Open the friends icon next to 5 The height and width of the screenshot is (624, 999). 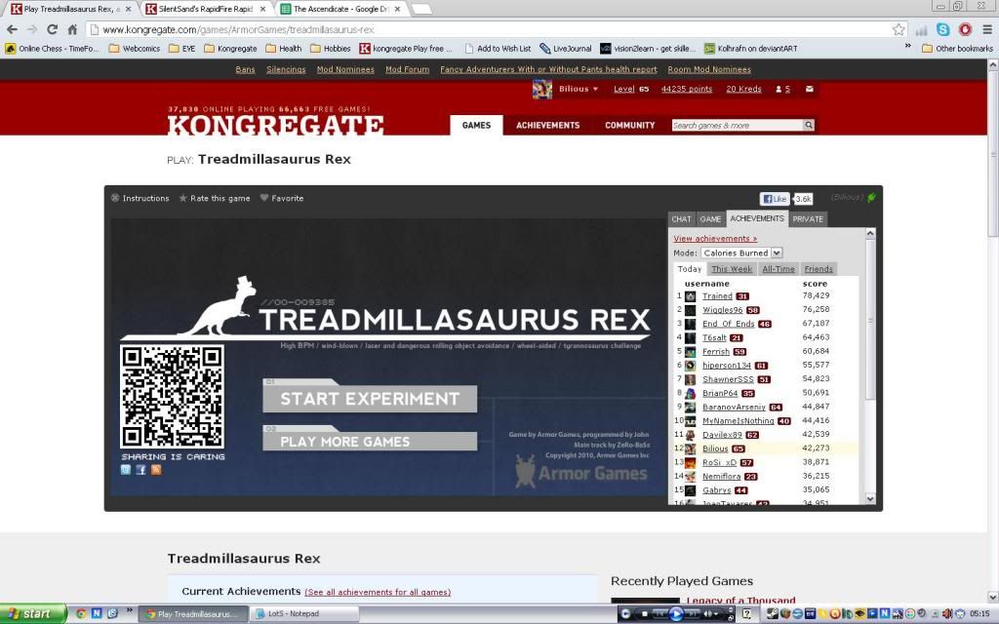click(x=778, y=89)
